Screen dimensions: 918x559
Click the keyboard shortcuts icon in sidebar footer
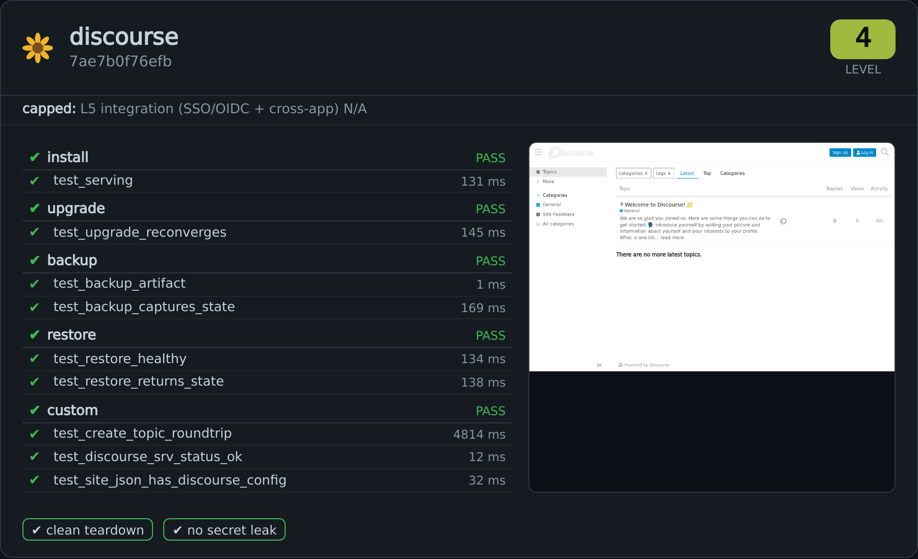[599, 365]
